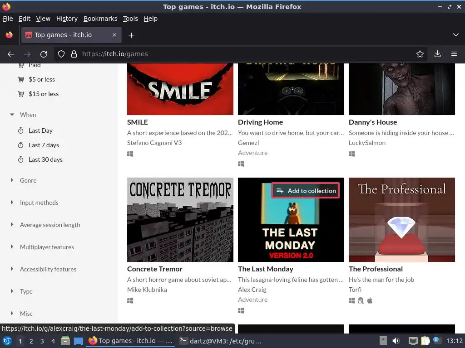Screen dimensions: 465x348
Task: Open a new tab with the plus button
Action: (131, 35)
